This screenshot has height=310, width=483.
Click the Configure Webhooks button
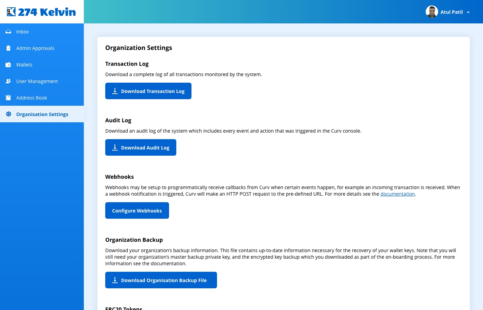point(137,210)
